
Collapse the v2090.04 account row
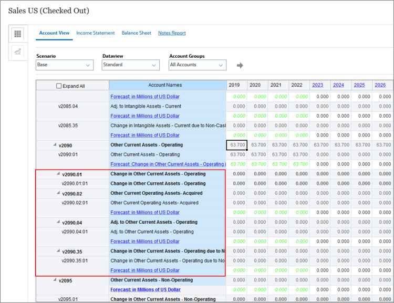pyautogui.click(x=58, y=222)
